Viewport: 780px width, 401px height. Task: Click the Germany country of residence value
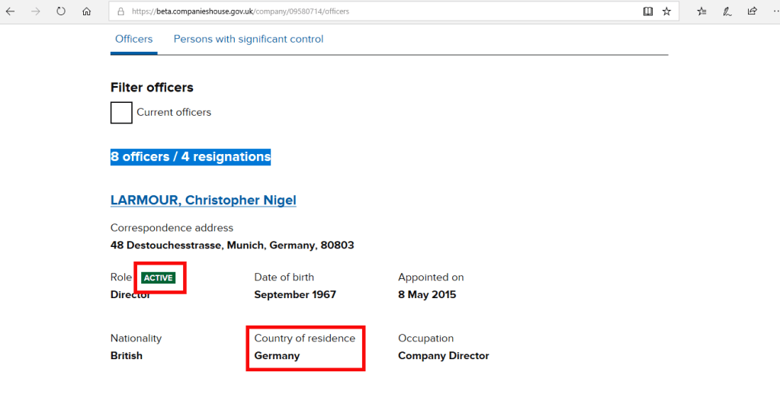pos(277,356)
